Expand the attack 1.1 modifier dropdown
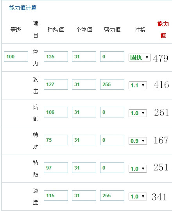 click(x=138, y=85)
